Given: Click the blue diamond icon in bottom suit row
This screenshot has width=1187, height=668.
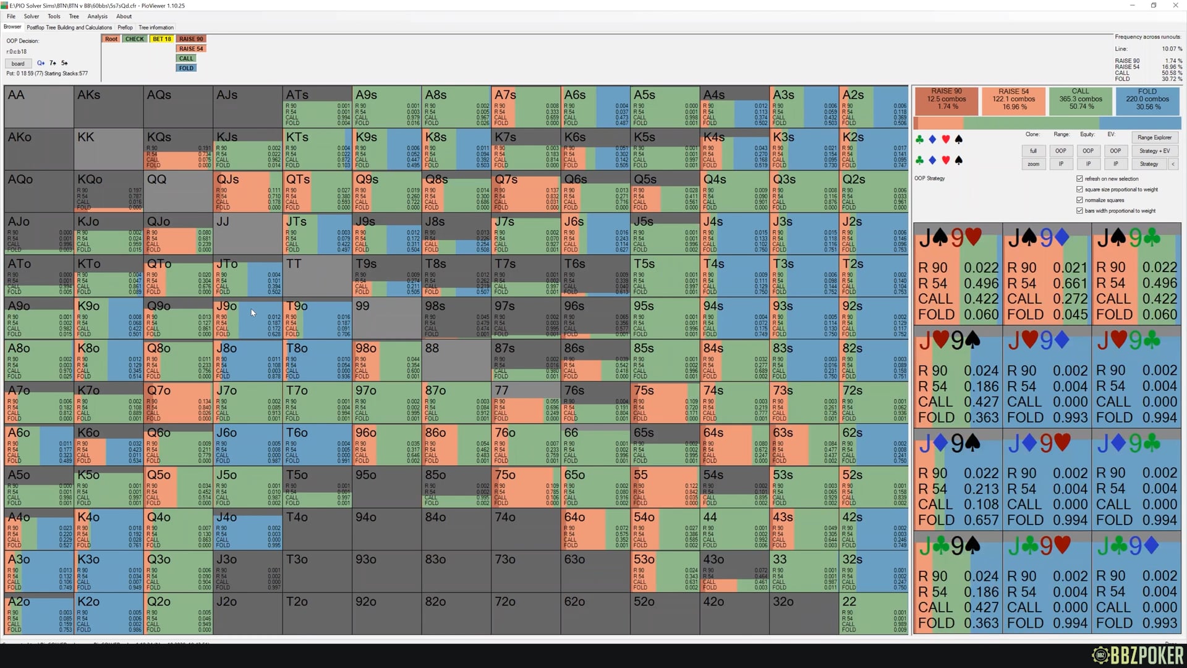Looking at the screenshot, I should coord(932,161).
